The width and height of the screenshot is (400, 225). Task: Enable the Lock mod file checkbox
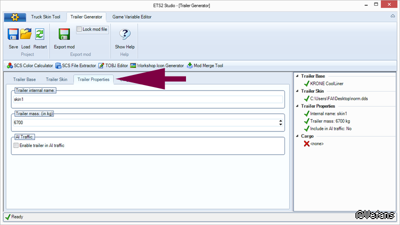tap(79, 29)
